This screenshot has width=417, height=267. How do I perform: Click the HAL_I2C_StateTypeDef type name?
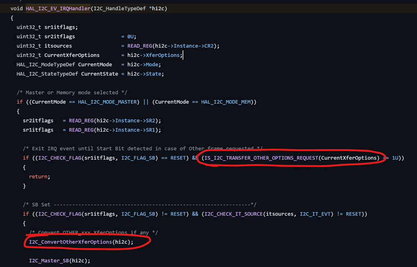coord(47,74)
